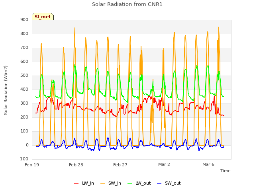Click the 500 y-axis tick label
This screenshot has width=255, height=191.
click(24, 75)
